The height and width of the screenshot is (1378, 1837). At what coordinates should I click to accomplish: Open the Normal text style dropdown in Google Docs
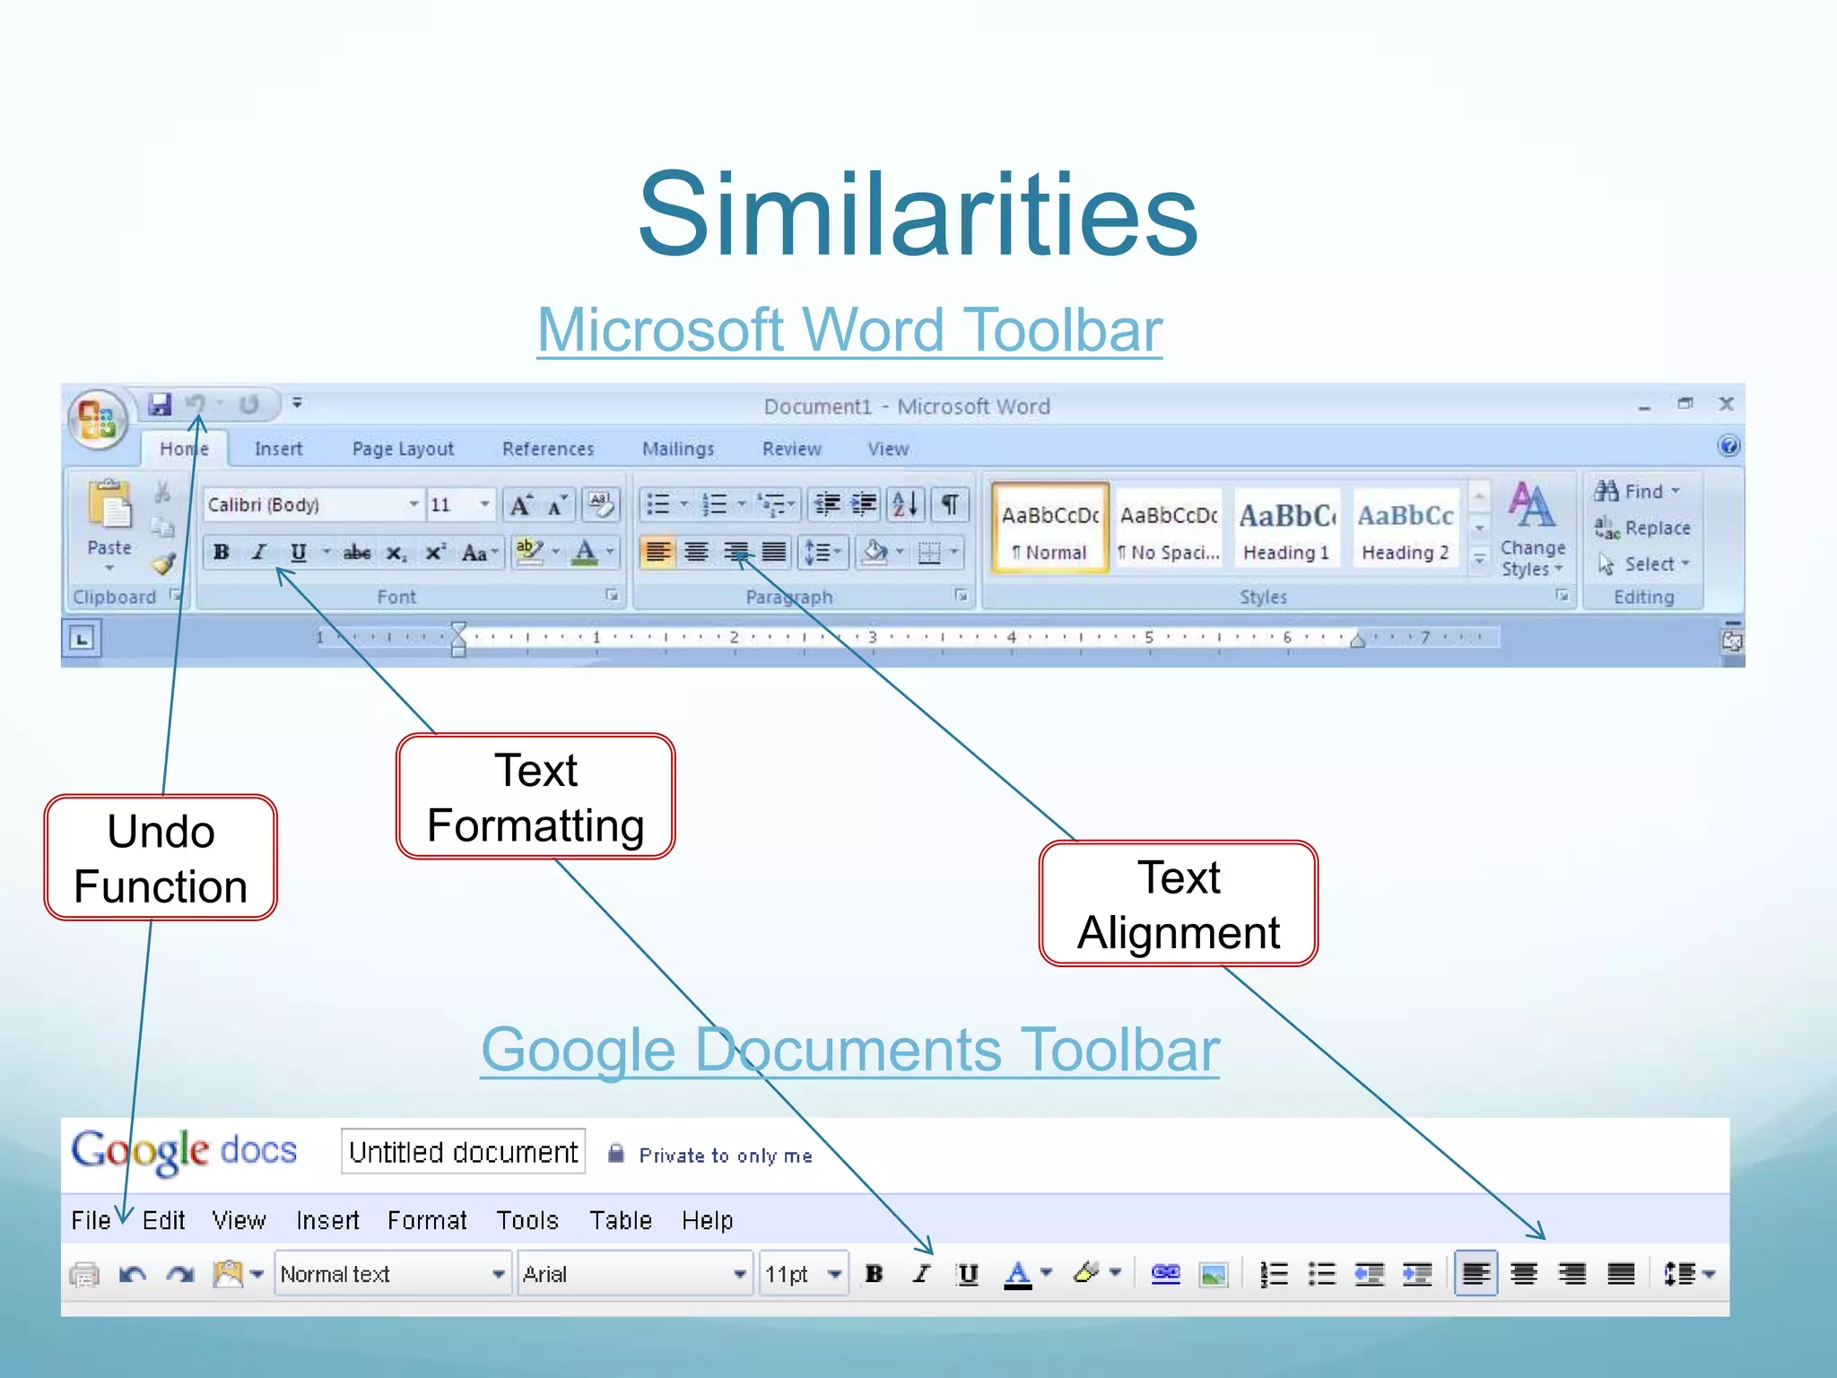tap(393, 1274)
